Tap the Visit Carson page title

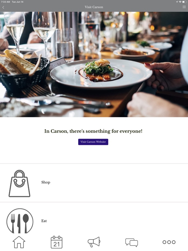click(x=94, y=7)
